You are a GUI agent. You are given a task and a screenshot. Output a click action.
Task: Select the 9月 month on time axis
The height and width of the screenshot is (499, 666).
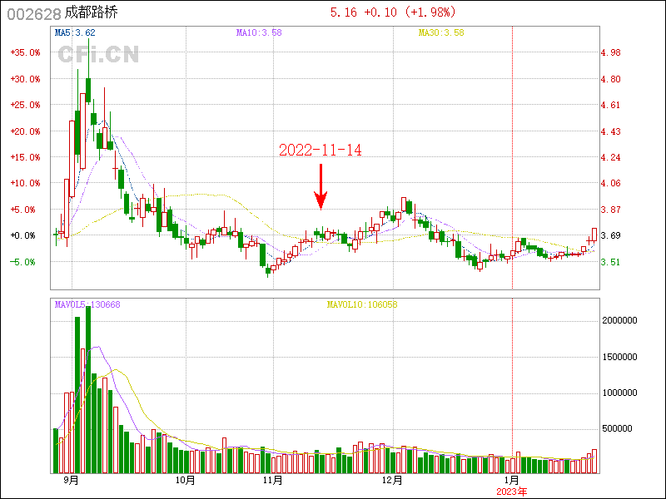pyautogui.click(x=71, y=481)
